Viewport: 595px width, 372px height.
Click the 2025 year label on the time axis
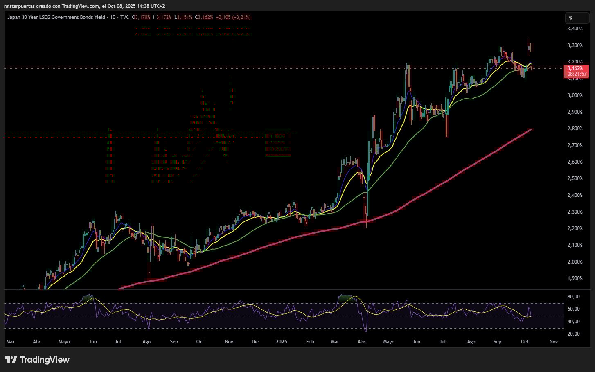click(x=282, y=342)
